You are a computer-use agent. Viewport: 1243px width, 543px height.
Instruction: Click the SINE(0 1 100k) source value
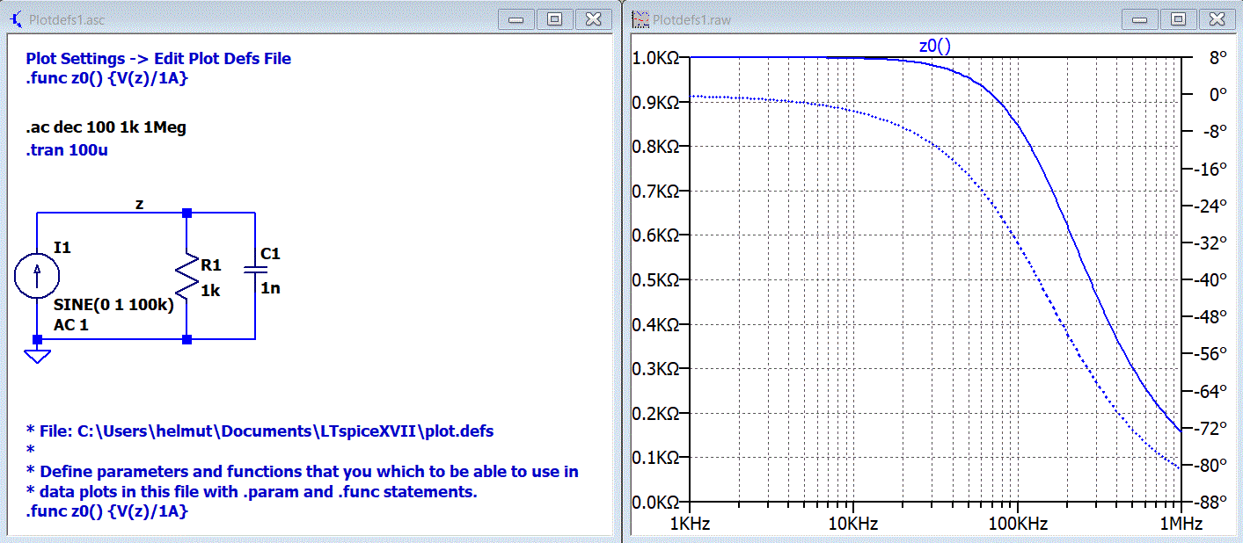tap(113, 307)
